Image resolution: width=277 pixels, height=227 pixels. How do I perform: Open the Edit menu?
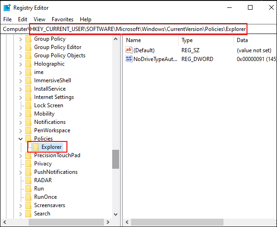pyautogui.click(x=23, y=19)
